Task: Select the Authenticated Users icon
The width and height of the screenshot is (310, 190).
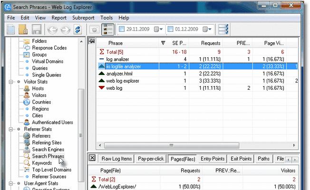Action: [x=27, y=122]
